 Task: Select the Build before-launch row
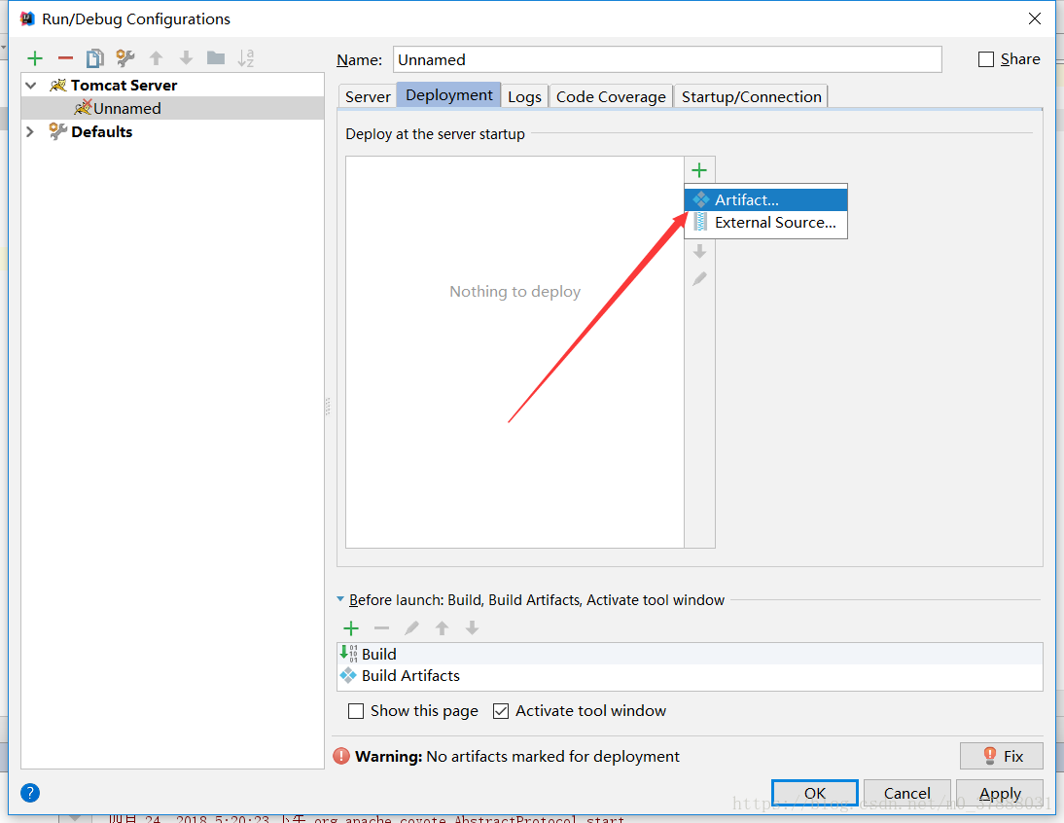(690, 654)
